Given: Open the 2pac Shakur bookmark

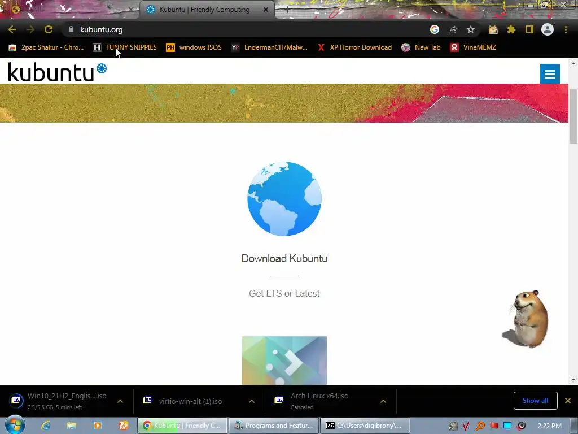Looking at the screenshot, I should (x=46, y=47).
